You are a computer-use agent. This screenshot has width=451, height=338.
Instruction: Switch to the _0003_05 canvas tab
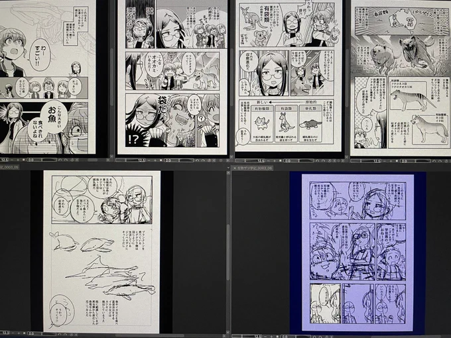[x=9, y=167]
